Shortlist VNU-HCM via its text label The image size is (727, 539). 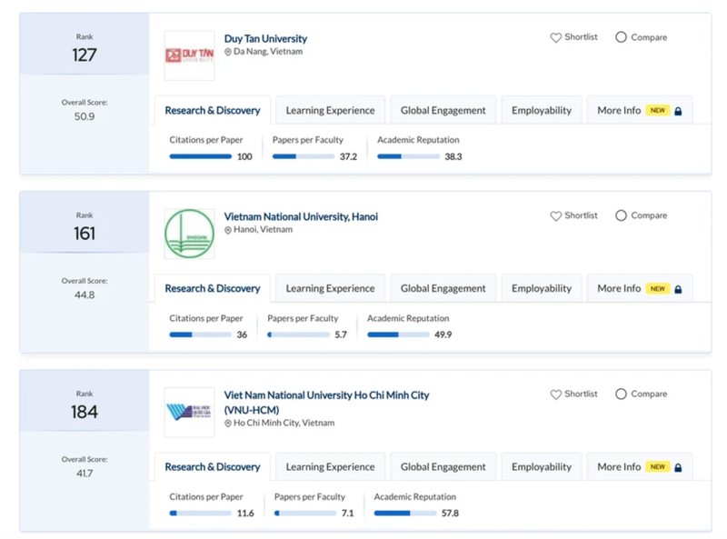coord(581,394)
